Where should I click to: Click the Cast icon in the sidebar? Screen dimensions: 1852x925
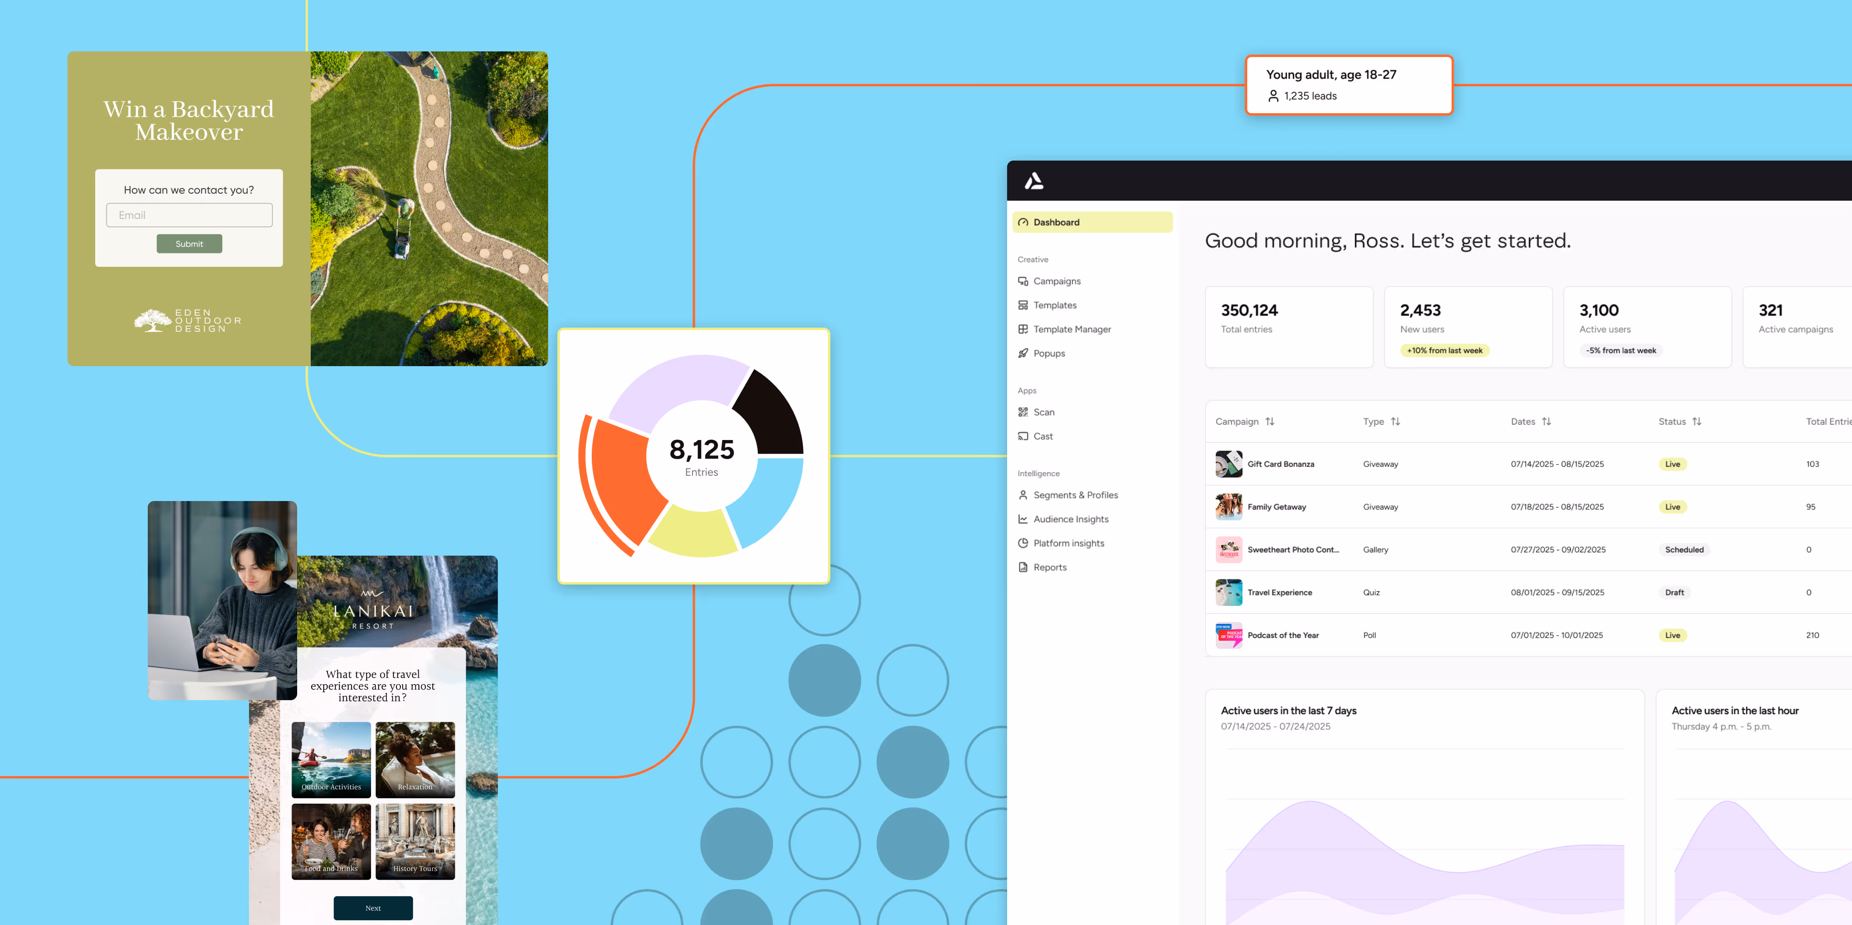pos(1023,436)
